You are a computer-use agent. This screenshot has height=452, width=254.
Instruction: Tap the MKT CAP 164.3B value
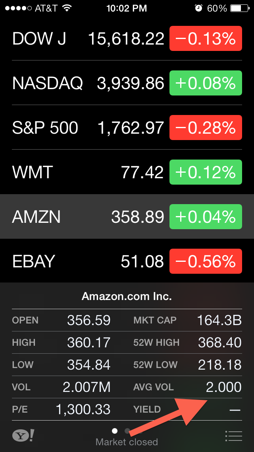[219, 320]
